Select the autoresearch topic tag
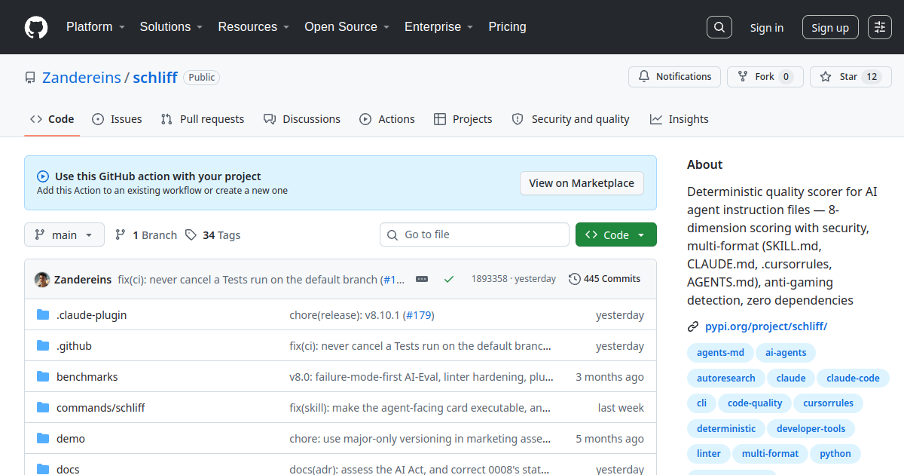Image resolution: width=904 pixels, height=475 pixels. [726, 378]
